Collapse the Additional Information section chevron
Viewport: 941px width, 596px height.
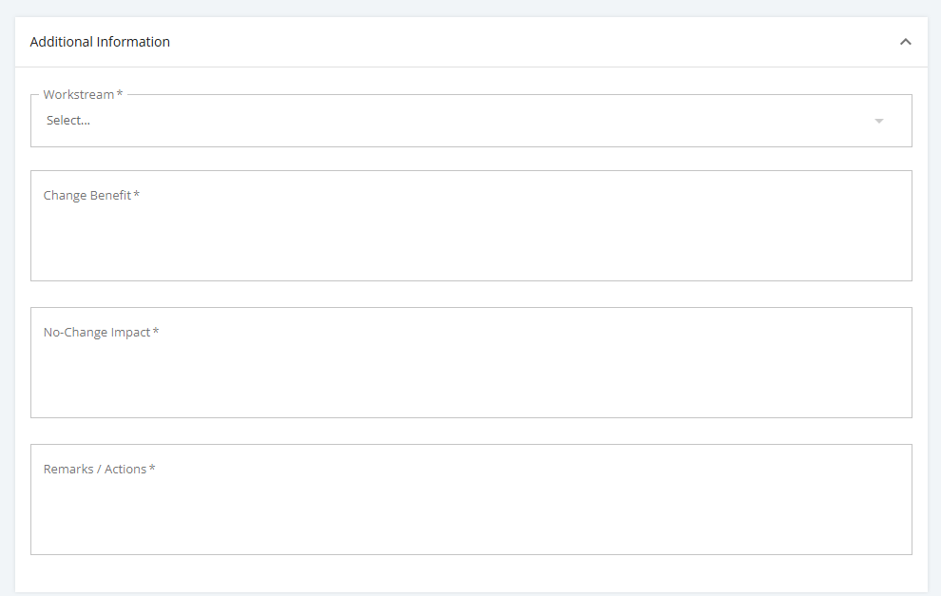pos(906,42)
